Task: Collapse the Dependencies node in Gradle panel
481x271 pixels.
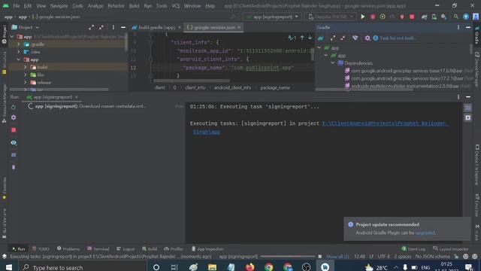Action: pyautogui.click(x=333, y=63)
